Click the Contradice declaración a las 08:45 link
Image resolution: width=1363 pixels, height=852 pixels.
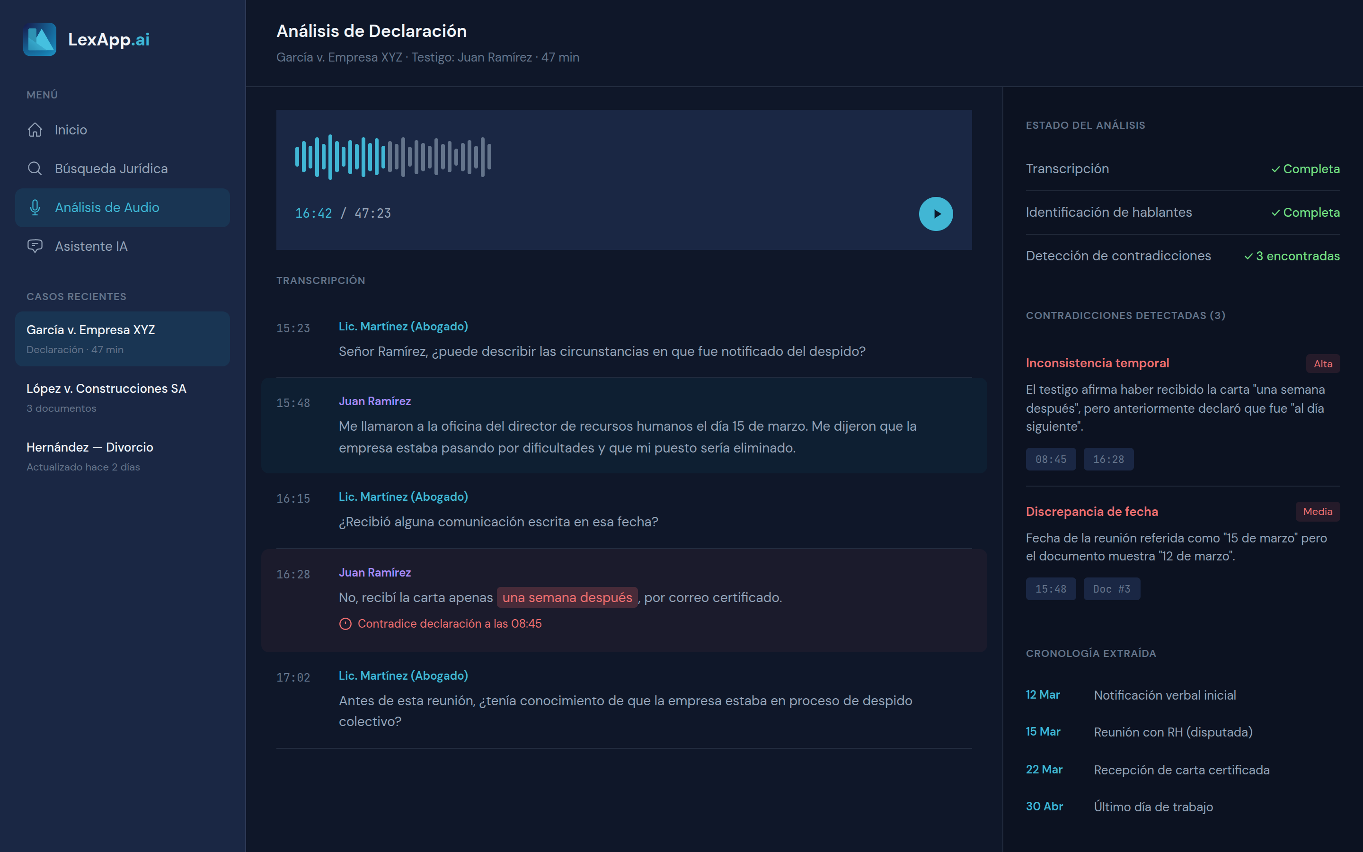(450, 623)
